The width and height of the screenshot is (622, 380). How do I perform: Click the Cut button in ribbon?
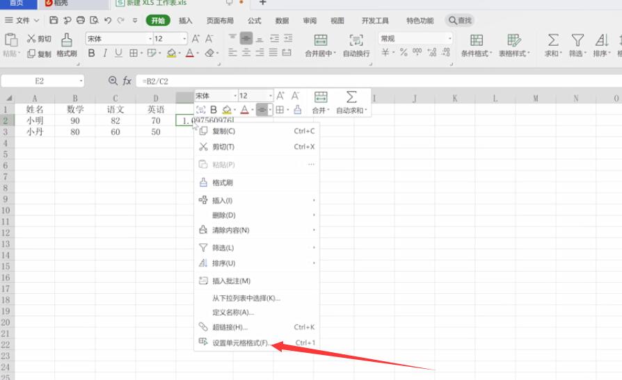[39, 38]
